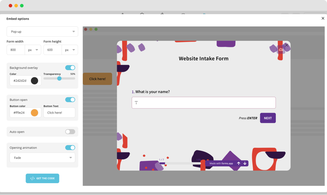Viewport: 327px width, 195px height.
Task: Click the up arrow next to forms.app badge
Action: coord(239,163)
